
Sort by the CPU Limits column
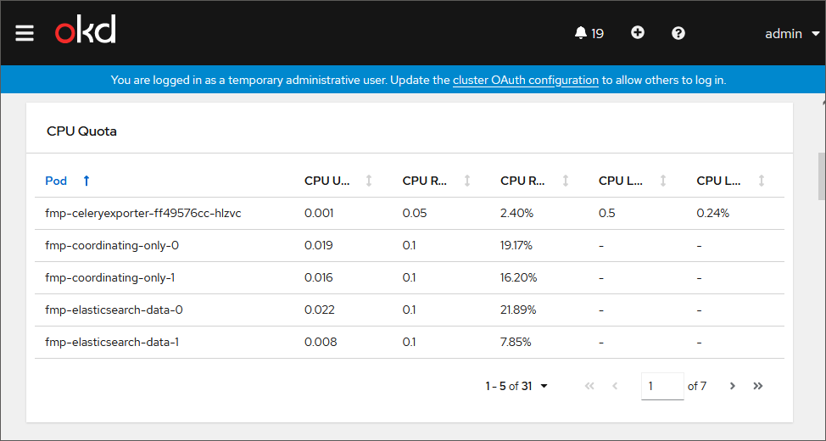[x=622, y=181]
